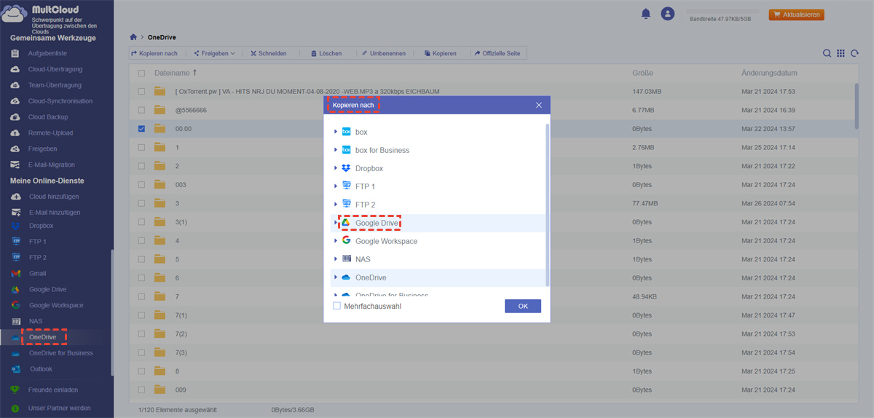Image resolution: width=874 pixels, height=418 pixels.
Task: Click the box icon in dialog
Action: 347,132
